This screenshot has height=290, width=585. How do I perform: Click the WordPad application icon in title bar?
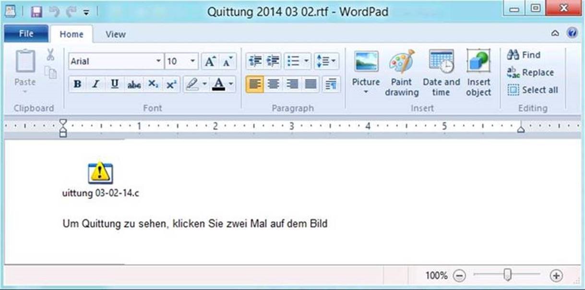point(11,11)
